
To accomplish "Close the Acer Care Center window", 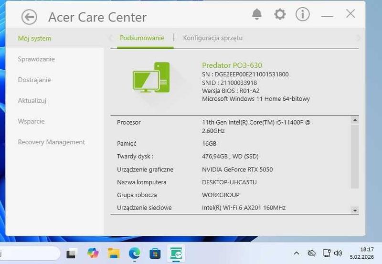I will [350, 14].
